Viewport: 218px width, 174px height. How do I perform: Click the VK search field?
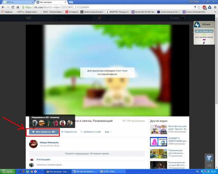[73, 18]
